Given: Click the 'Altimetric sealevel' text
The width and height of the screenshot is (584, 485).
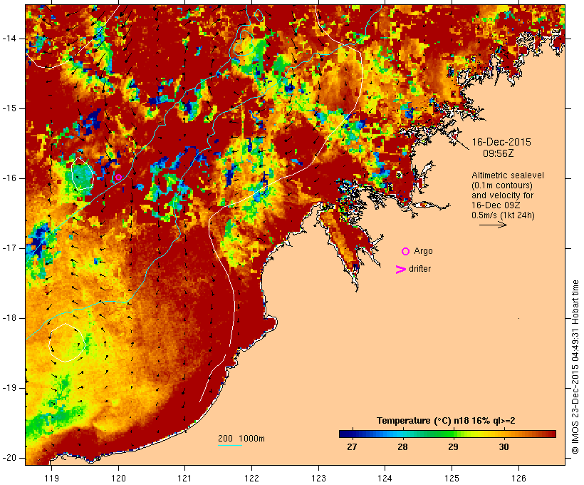Looking at the screenshot, I should [x=508, y=175].
